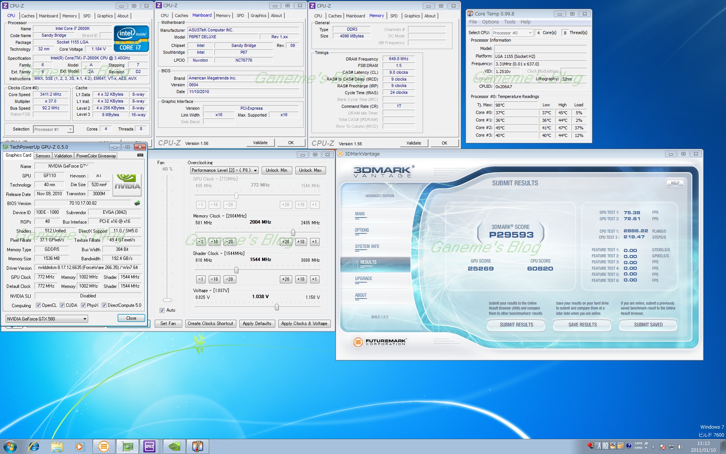Screen dimensions: 726x454
Task: Toggle the CUDA computing checkbox
Action: [62, 305]
